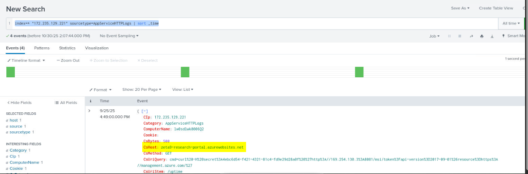The width and height of the screenshot is (528, 174).
Task: Click Hide Fields
Action: click(19, 103)
